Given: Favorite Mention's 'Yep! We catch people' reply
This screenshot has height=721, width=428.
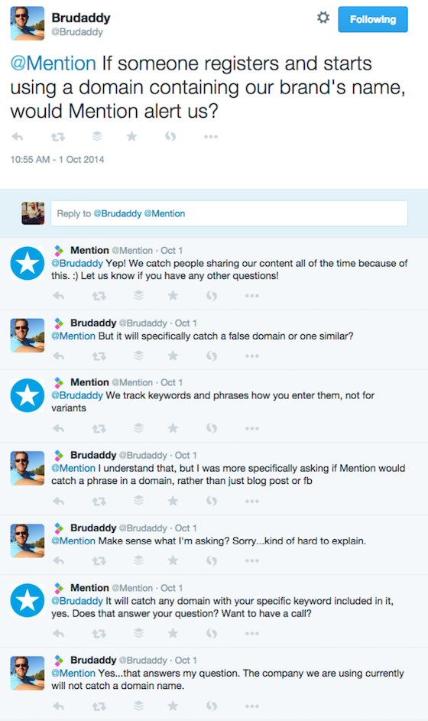Looking at the screenshot, I should 173,296.
